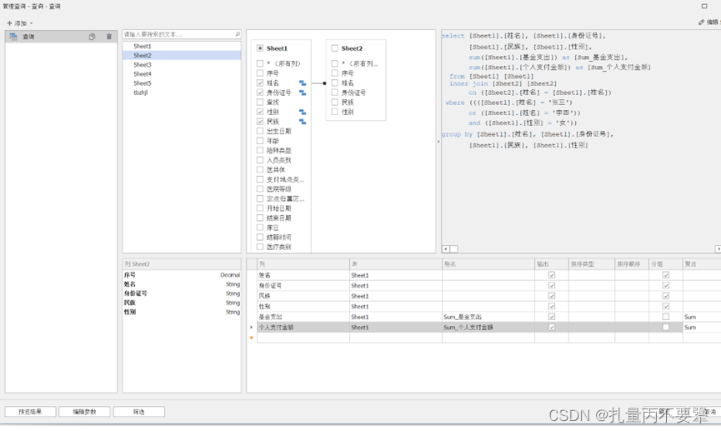721x431 pixels.
Task: Click the group icon next to 性别
Action: (x=303, y=112)
